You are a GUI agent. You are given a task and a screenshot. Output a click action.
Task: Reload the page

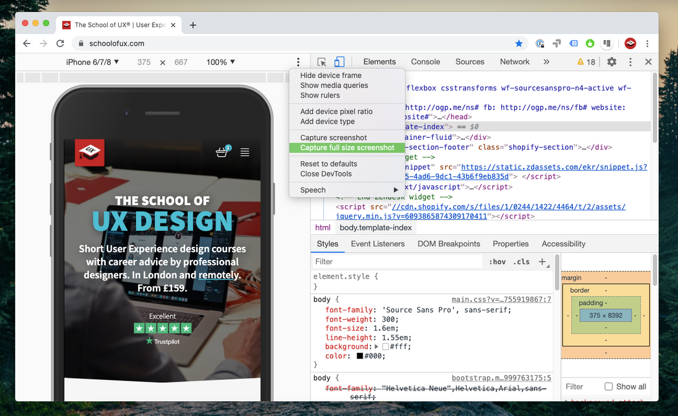point(60,44)
